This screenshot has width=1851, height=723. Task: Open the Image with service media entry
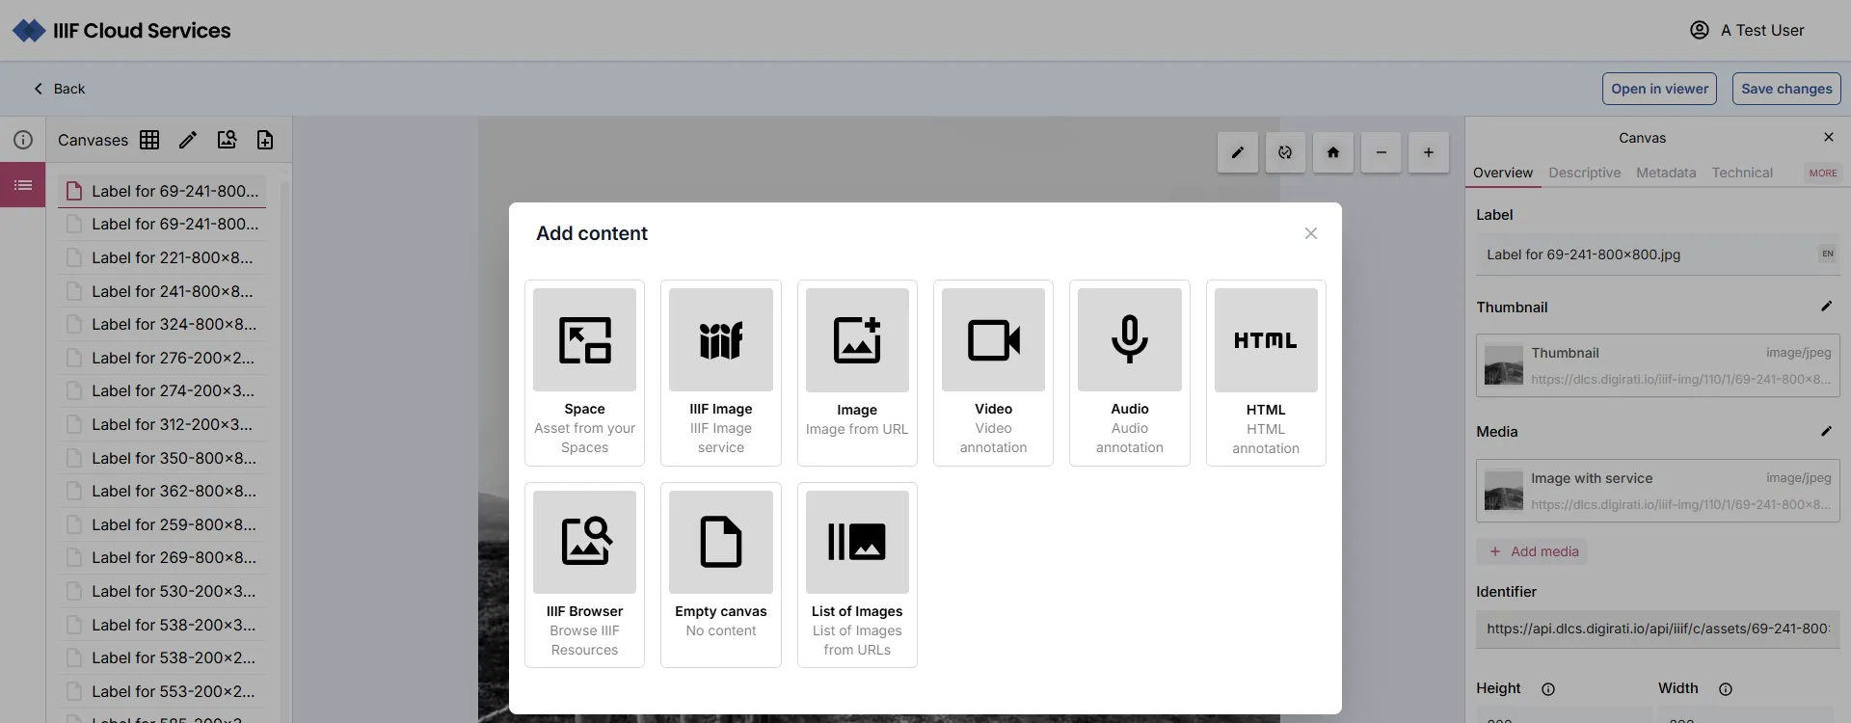pos(1657,491)
